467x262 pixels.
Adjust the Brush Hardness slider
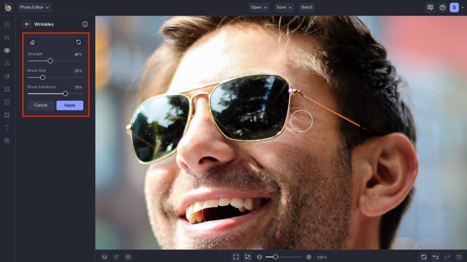pyautogui.click(x=55, y=93)
